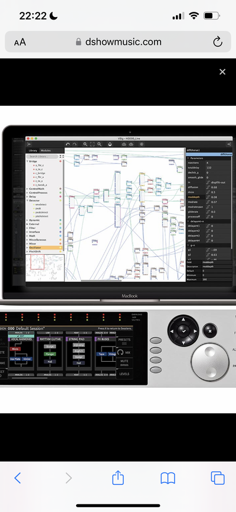Go back with the browser arrow

(x=18, y=478)
